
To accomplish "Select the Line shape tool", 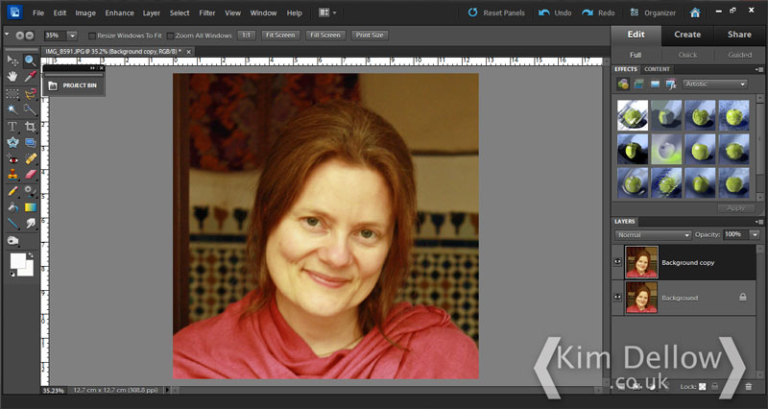I will [12, 224].
